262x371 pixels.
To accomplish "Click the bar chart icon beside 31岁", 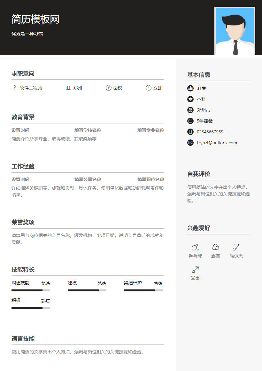I will 191,88.
